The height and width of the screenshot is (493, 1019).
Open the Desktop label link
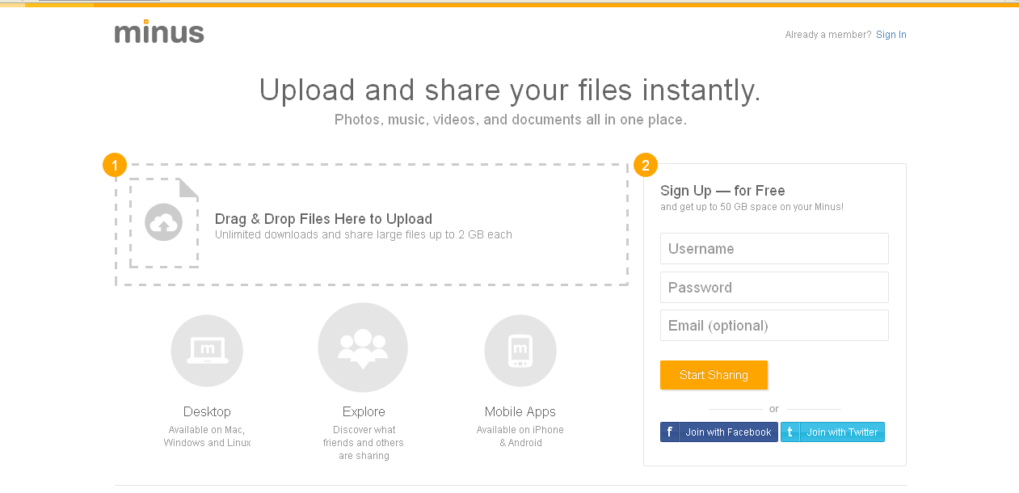207,411
